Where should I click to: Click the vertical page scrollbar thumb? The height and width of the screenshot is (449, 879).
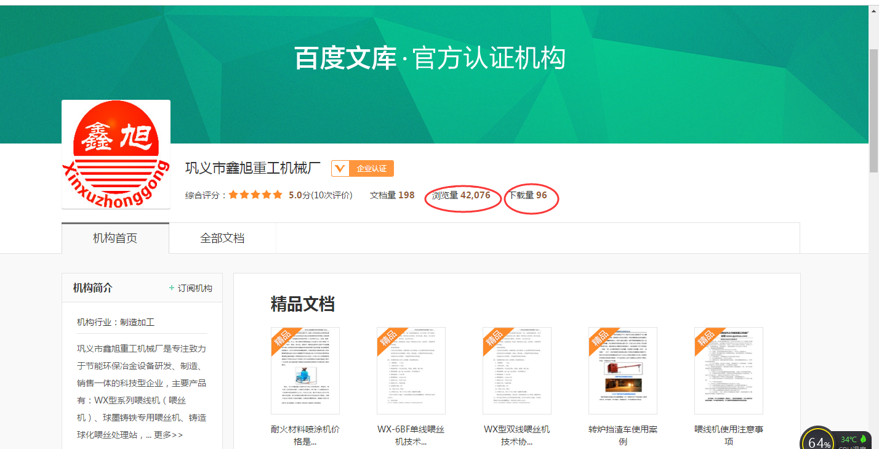873,111
